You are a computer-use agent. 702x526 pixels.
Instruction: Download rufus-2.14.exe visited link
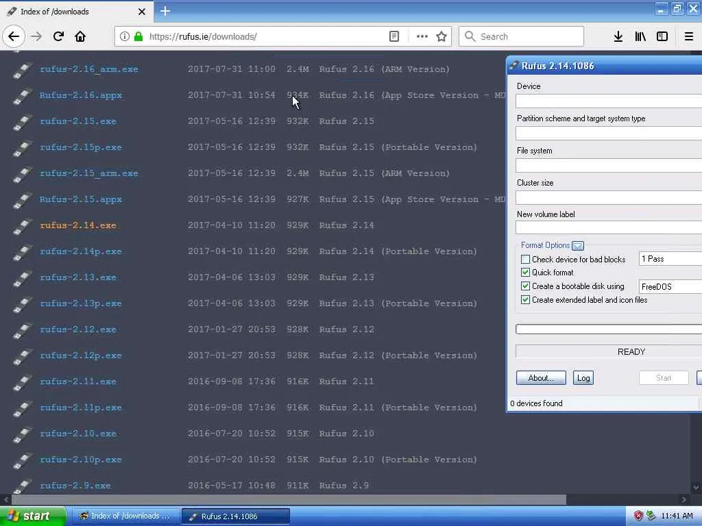click(x=78, y=225)
